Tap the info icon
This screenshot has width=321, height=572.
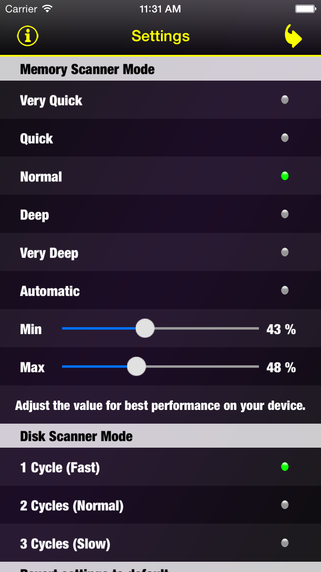(x=27, y=36)
